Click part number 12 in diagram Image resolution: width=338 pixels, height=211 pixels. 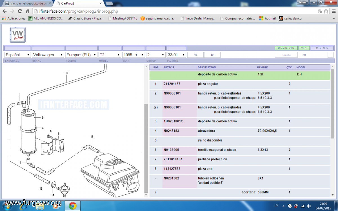[41, 188]
